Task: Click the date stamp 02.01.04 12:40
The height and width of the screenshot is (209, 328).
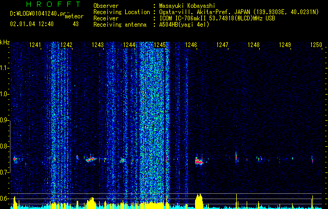Action: click(x=32, y=24)
